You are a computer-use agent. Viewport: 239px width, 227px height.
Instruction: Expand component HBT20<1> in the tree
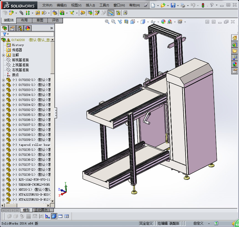[4, 190]
